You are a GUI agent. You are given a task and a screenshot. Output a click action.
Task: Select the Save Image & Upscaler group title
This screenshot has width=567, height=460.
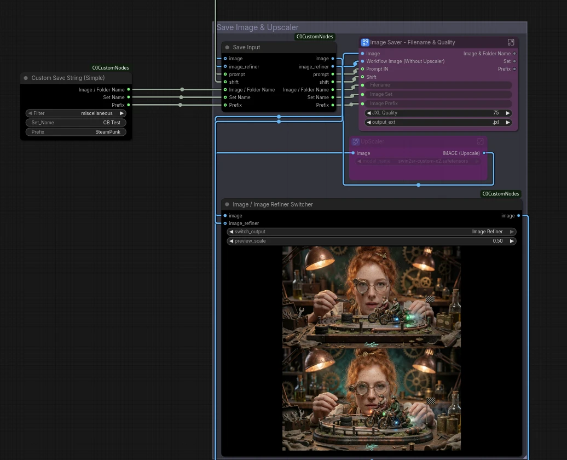pos(257,27)
